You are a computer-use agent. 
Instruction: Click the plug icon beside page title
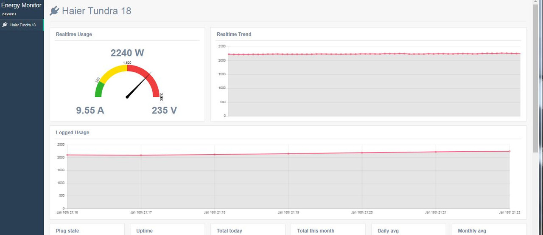[54, 11]
